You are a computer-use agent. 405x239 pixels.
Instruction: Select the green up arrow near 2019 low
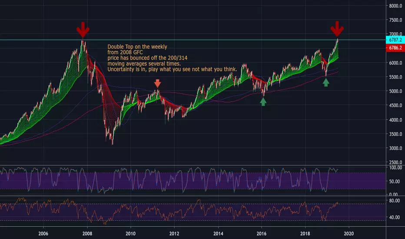tap(326, 83)
